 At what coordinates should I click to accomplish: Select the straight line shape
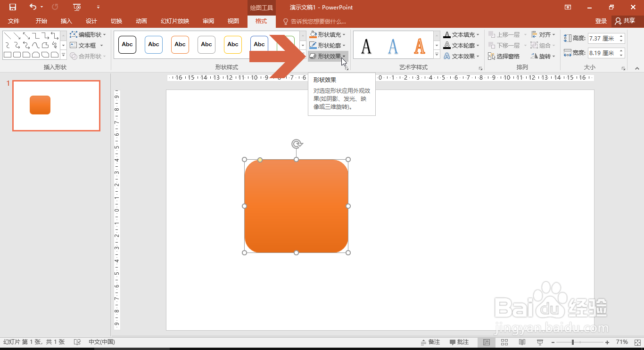point(8,36)
